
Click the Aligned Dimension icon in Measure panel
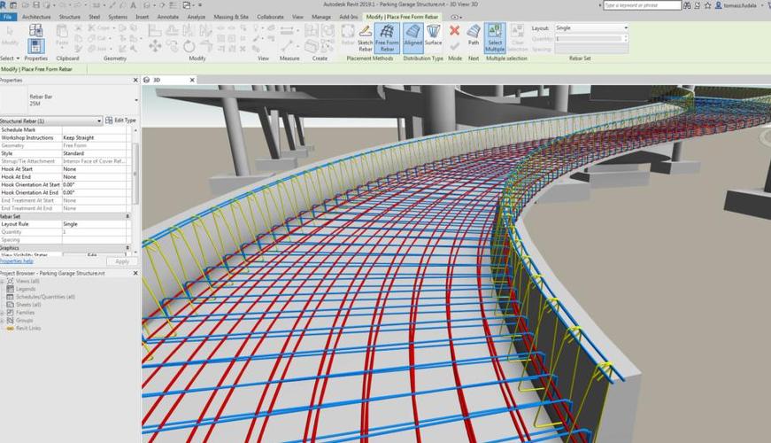[287, 47]
